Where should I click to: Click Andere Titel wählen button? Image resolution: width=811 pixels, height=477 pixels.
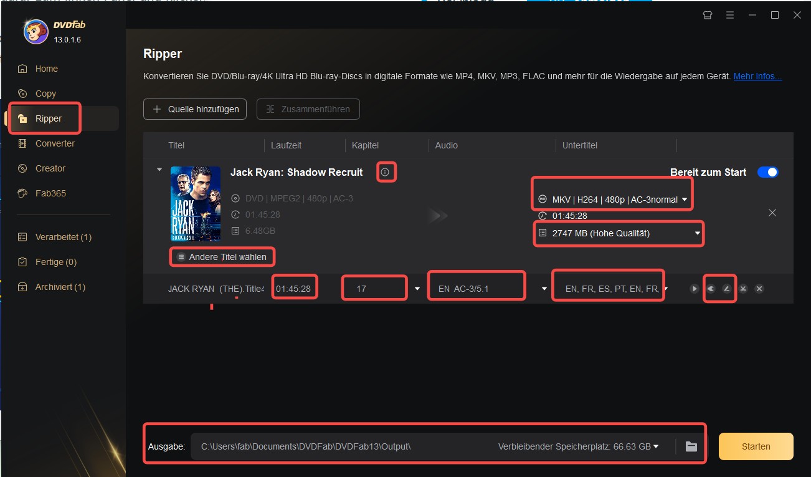[222, 257]
